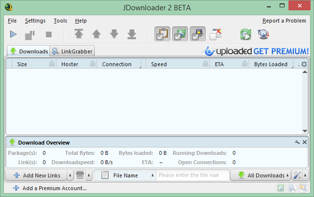Screen dimensions: 314x197
Task: Move selected item up one position
Action: coord(96,34)
